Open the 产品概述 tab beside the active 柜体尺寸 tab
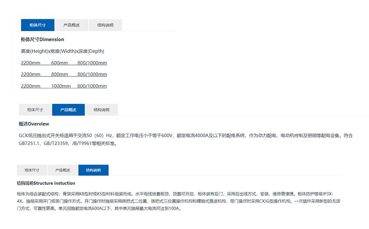Image resolution: width=369 pixels, height=229 pixels. [71, 25]
